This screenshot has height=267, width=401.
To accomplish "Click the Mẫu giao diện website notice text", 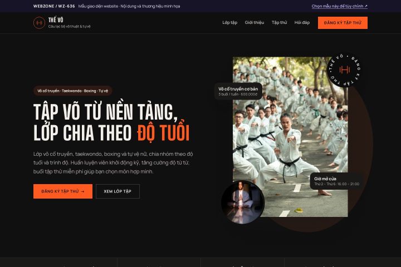I will pyautogui.click(x=129, y=6).
